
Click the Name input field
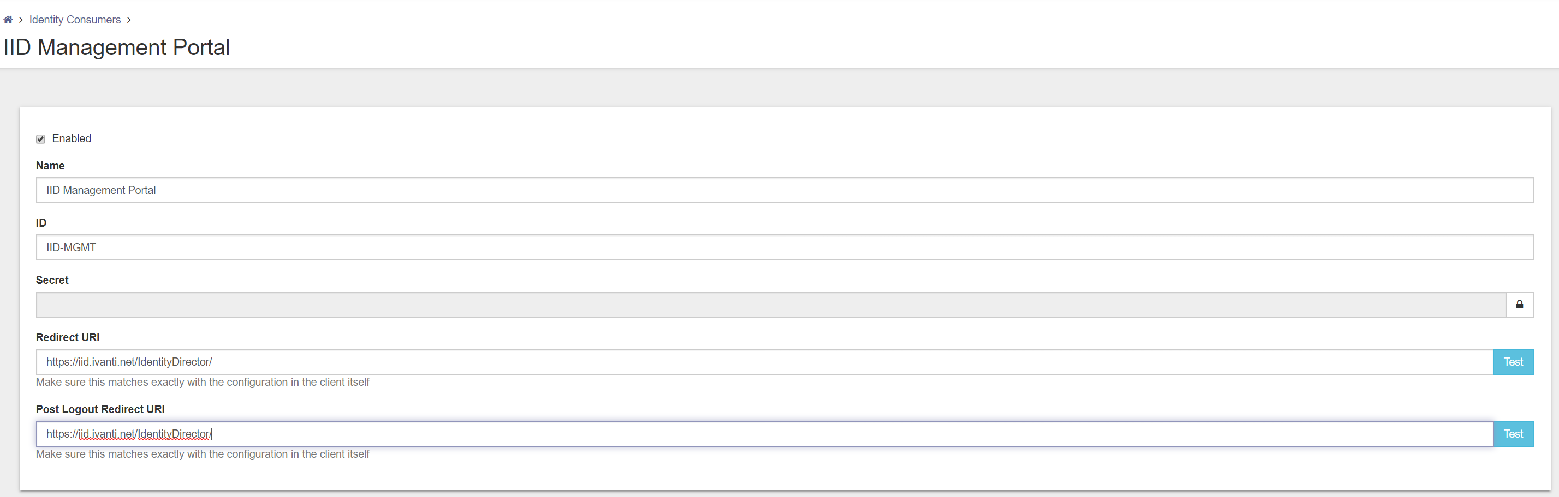point(784,190)
